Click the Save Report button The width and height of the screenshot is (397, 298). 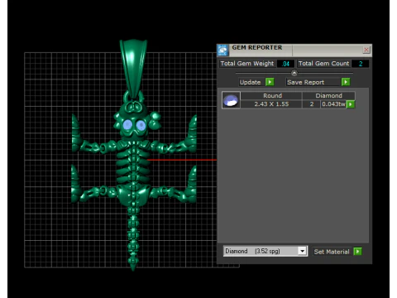(x=313, y=82)
